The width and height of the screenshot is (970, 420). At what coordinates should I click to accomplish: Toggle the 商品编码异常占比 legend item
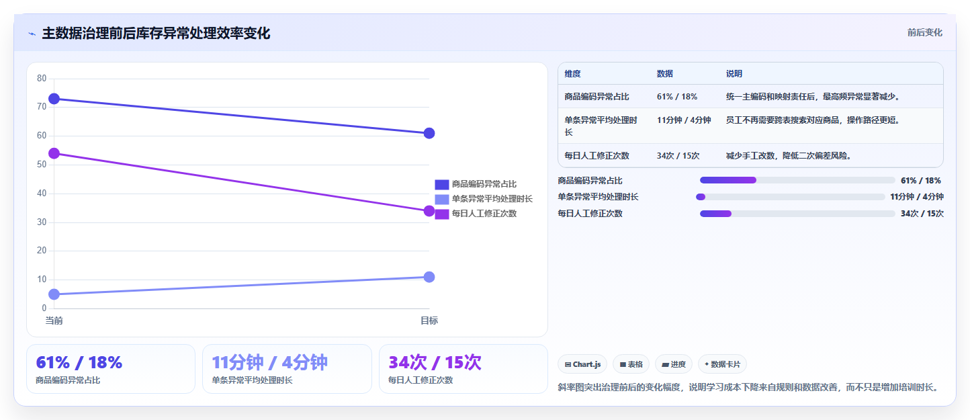pyautogui.click(x=476, y=184)
